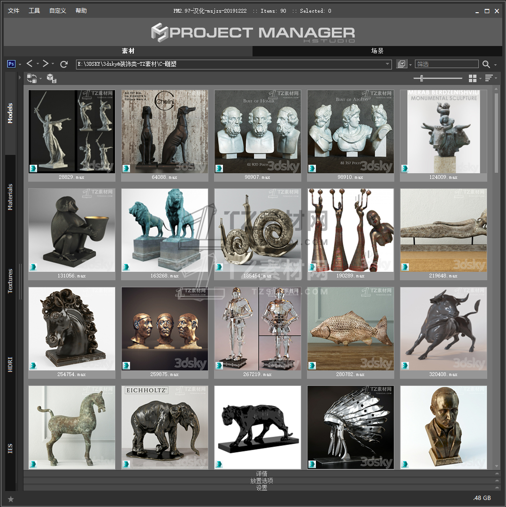This screenshot has width=506, height=507.
Task: Refresh the current folder listing
Action: coord(64,64)
